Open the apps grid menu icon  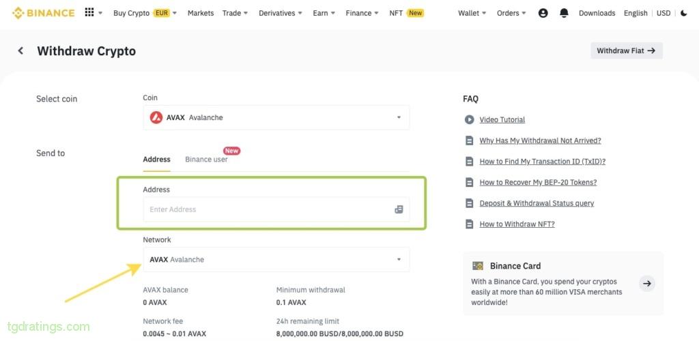[x=89, y=12]
